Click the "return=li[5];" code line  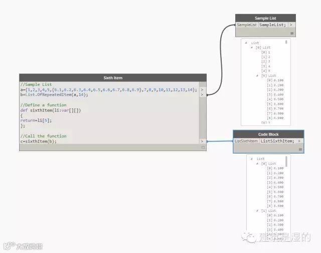[x=36, y=120]
